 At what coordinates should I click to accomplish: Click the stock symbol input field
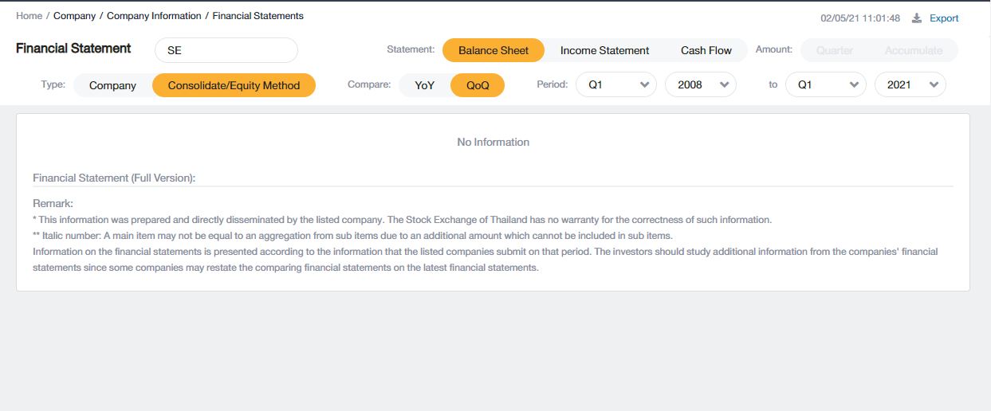[x=226, y=50]
